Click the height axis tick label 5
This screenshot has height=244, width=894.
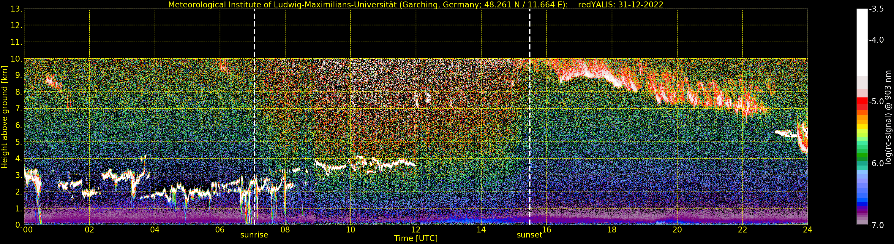(x=18, y=142)
